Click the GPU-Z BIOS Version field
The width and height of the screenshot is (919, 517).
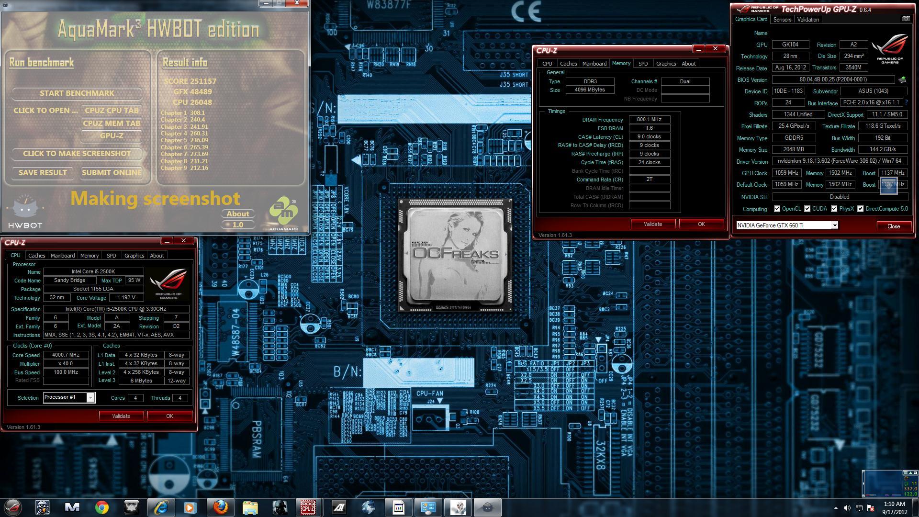coord(833,79)
